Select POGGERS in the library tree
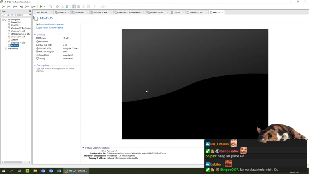This screenshot has height=174, width=309. pyautogui.click(x=15, y=25)
